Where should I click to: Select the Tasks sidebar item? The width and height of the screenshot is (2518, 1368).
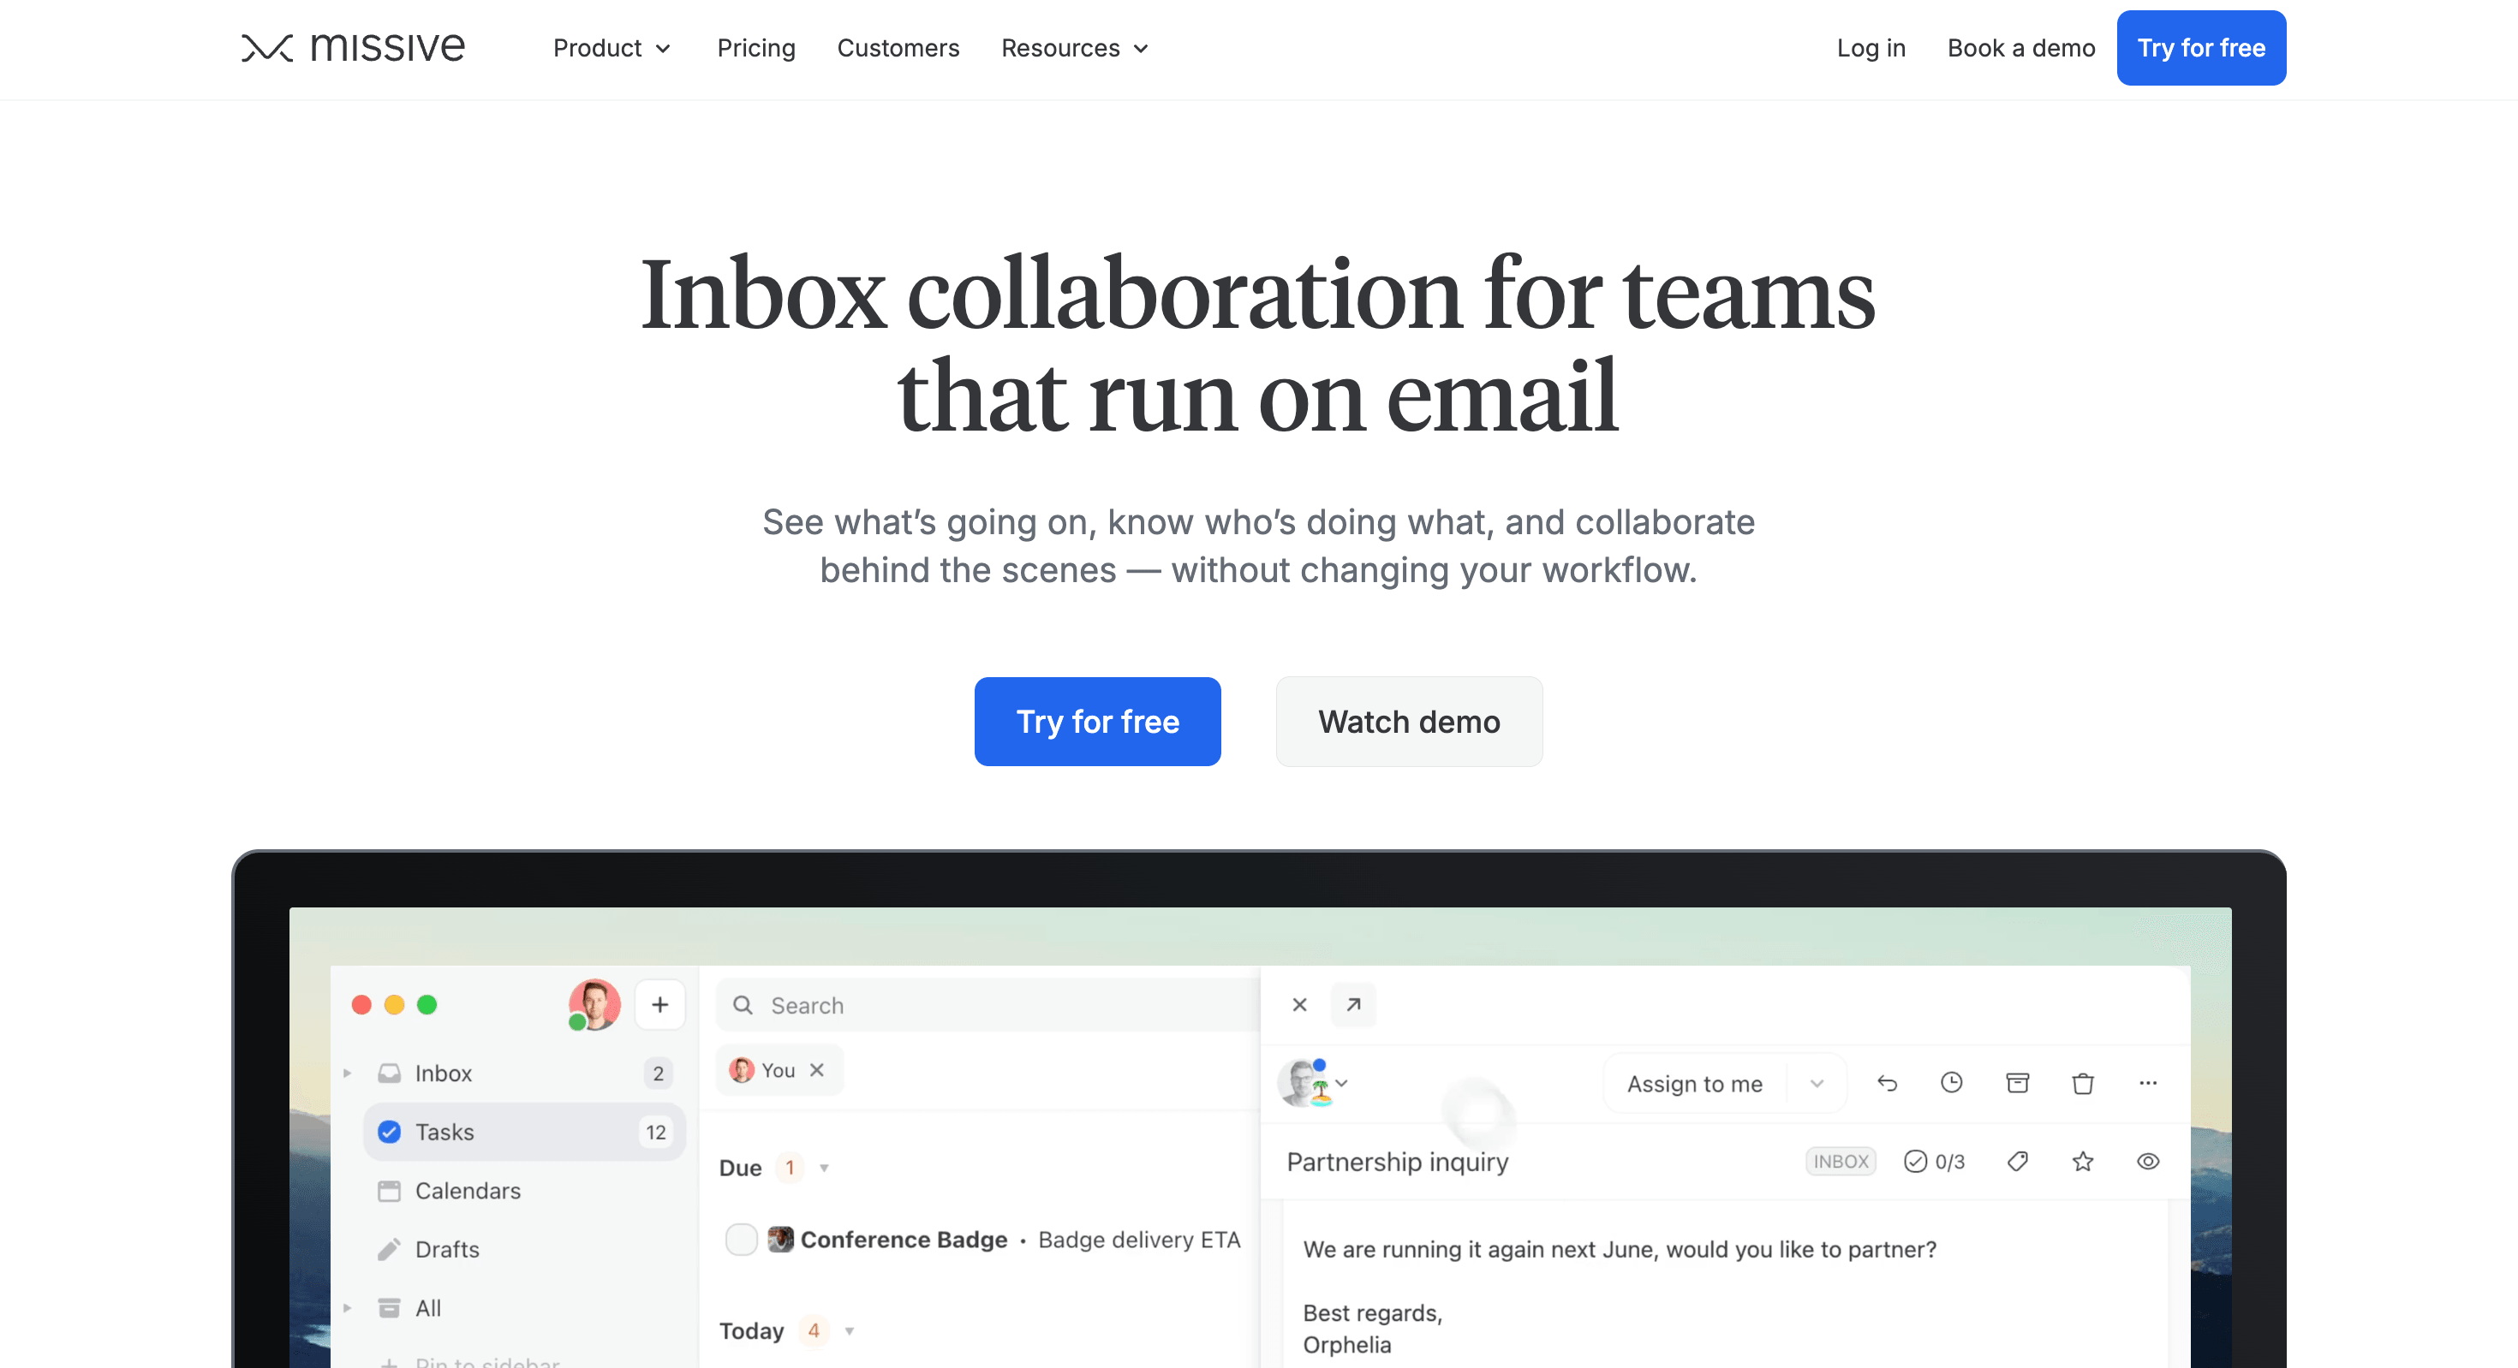click(x=524, y=1132)
